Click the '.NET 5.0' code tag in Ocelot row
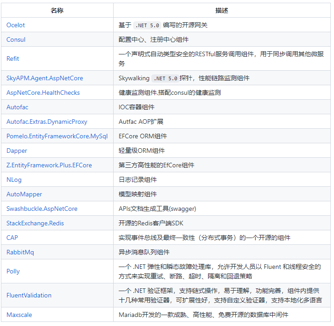 pyautogui.click(x=147, y=25)
